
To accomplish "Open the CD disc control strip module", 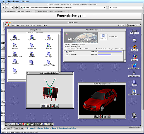I will point(15,124).
